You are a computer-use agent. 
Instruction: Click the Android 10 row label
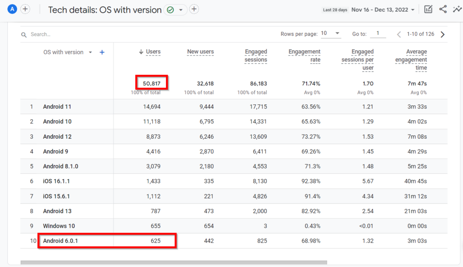[57, 122]
